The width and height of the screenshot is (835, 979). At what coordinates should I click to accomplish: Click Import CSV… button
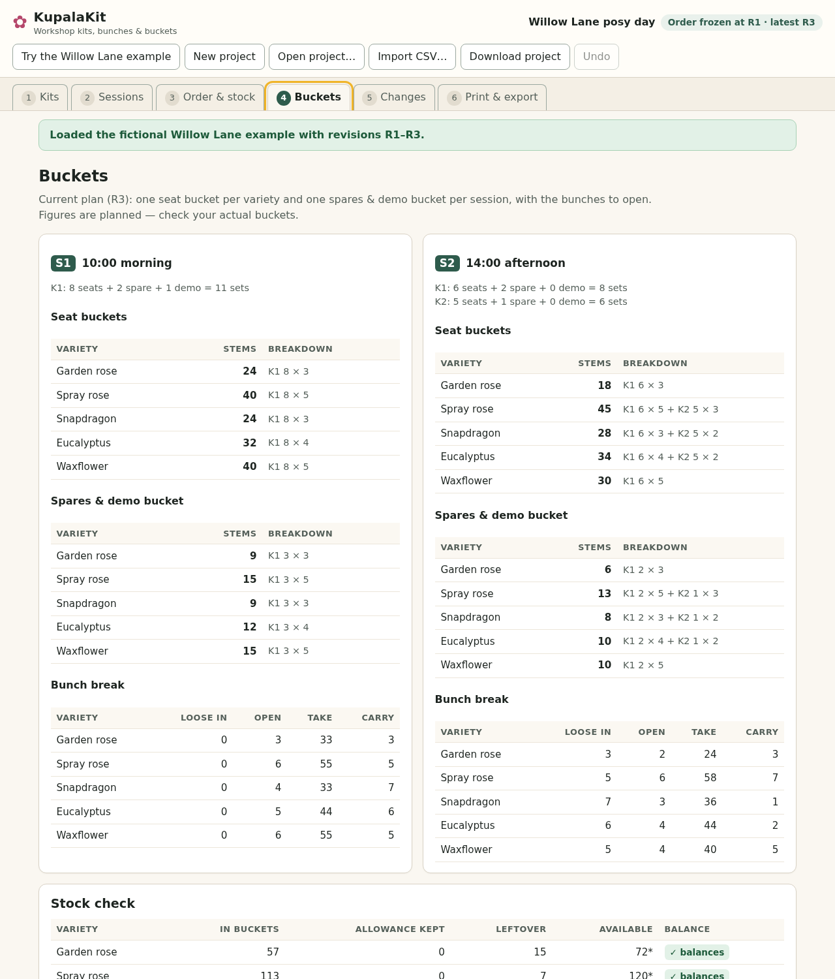pos(412,57)
